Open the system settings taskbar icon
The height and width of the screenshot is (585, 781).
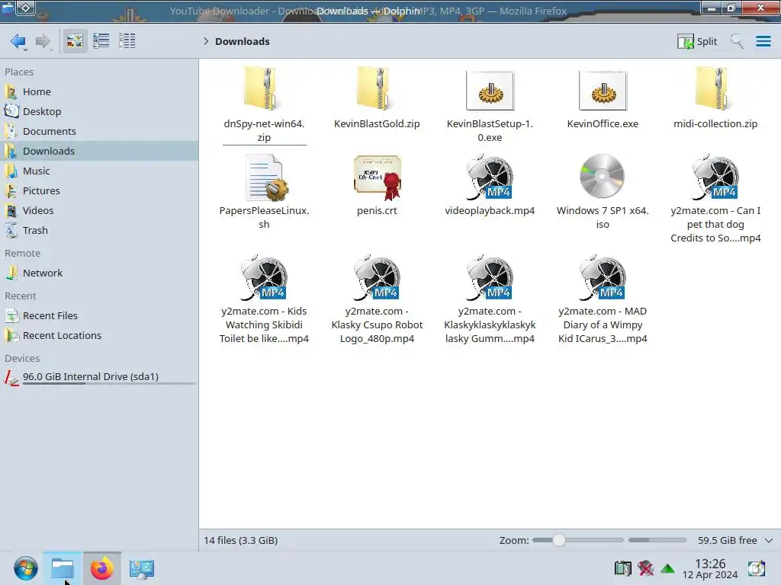pyautogui.click(x=141, y=568)
